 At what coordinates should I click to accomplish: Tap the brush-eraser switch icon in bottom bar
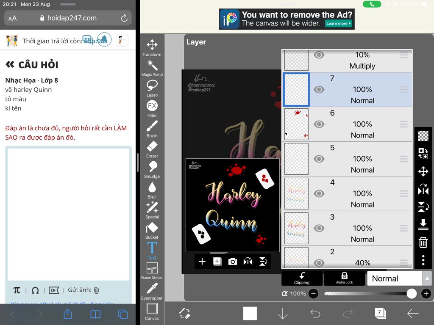pyautogui.click(x=185, y=314)
